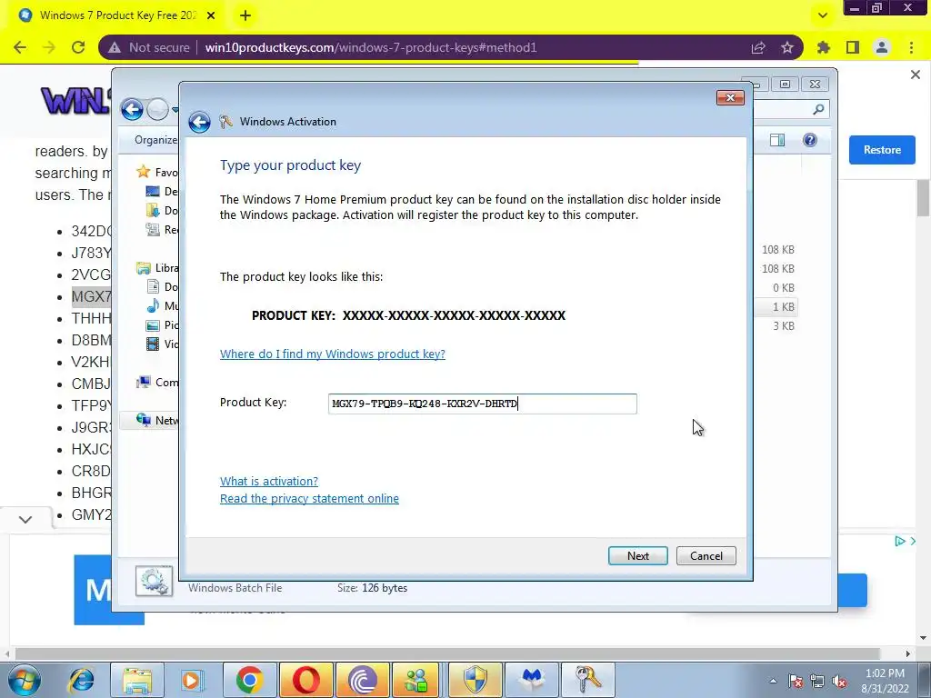Click the page horizontal scrollbar
This screenshot has height=698, width=931.
pyautogui.click(x=447, y=653)
